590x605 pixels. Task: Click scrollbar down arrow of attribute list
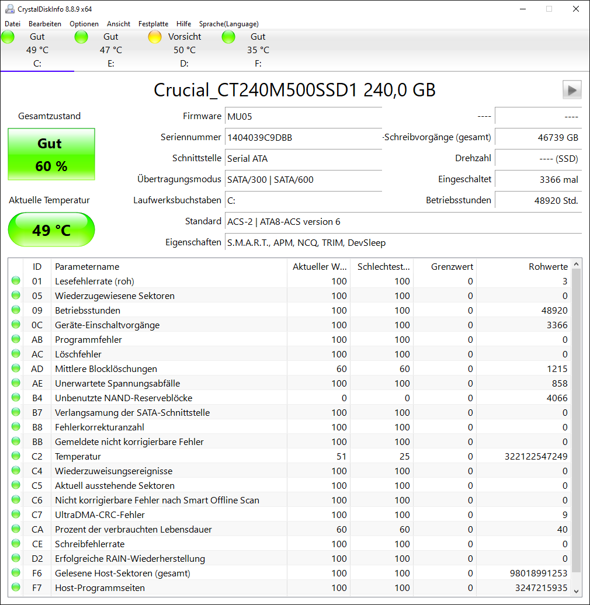tap(576, 591)
